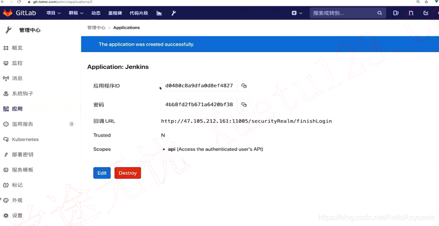Go to 动态 in top navigation
The image size is (439, 226).
(96, 13)
